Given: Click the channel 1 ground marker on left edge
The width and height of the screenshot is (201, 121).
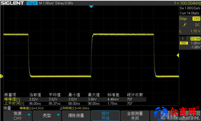Looking at the screenshot, I should pos(1,77).
